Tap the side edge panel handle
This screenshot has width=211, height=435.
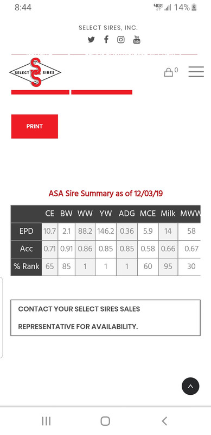pyautogui.click(x=2, y=318)
